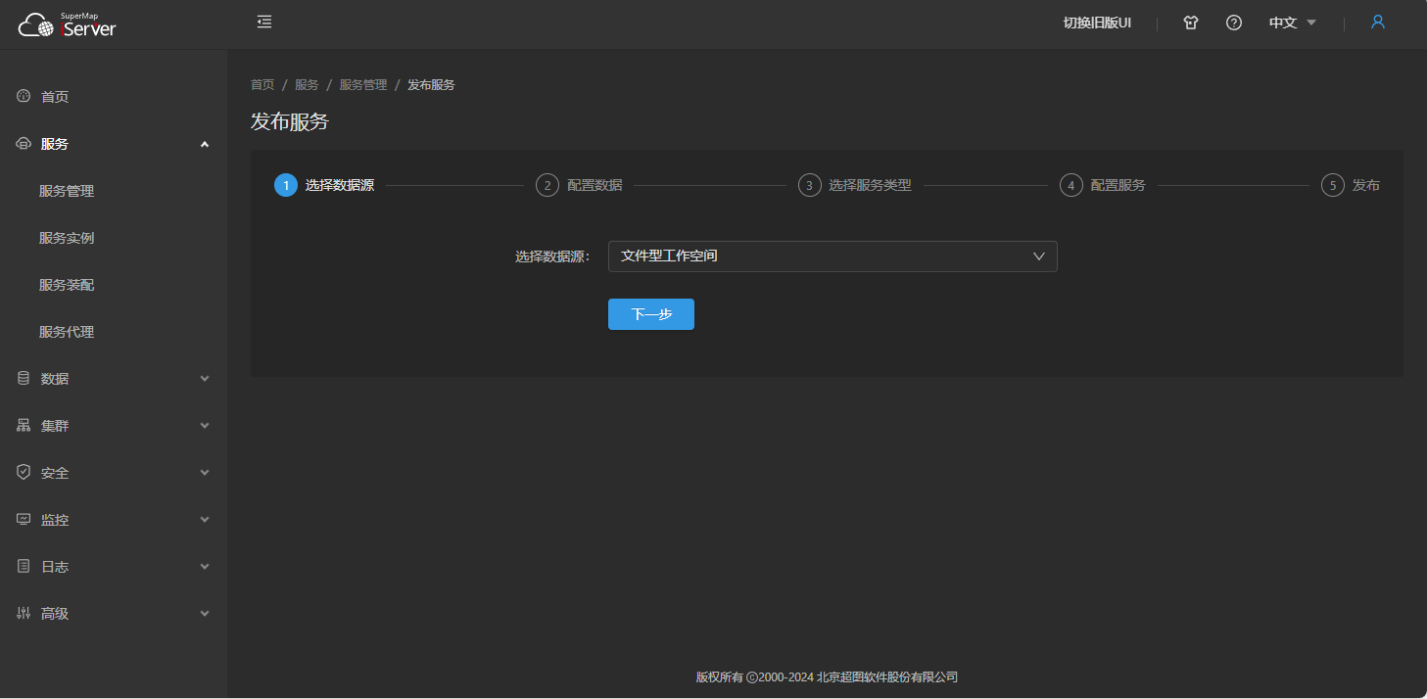Viewport: 1427px width, 699px height.
Task: Open the help question mark icon
Action: [1234, 23]
